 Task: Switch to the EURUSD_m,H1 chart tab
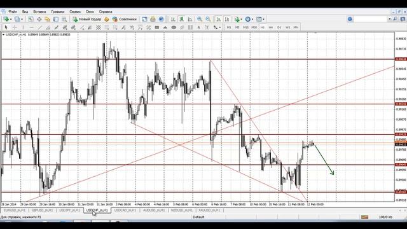(x=15, y=211)
